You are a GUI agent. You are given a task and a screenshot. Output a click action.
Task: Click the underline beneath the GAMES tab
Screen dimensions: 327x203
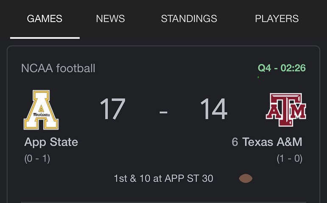[x=45, y=38]
